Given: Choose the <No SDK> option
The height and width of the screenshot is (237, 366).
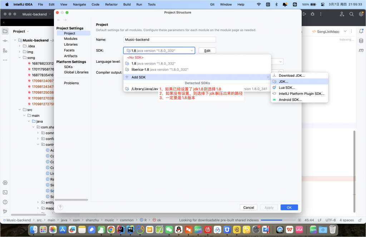Looking at the screenshot, I should (135, 57).
